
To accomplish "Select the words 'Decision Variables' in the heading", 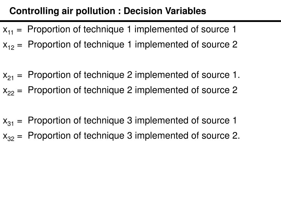I will coord(165,11).
